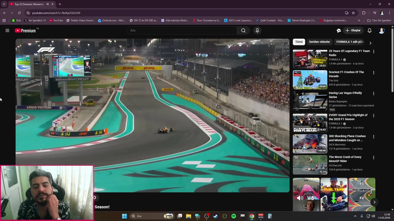Open FORMULA 1 channel under Team Radio video
The height and width of the screenshot is (221, 394).
[x=336, y=60]
